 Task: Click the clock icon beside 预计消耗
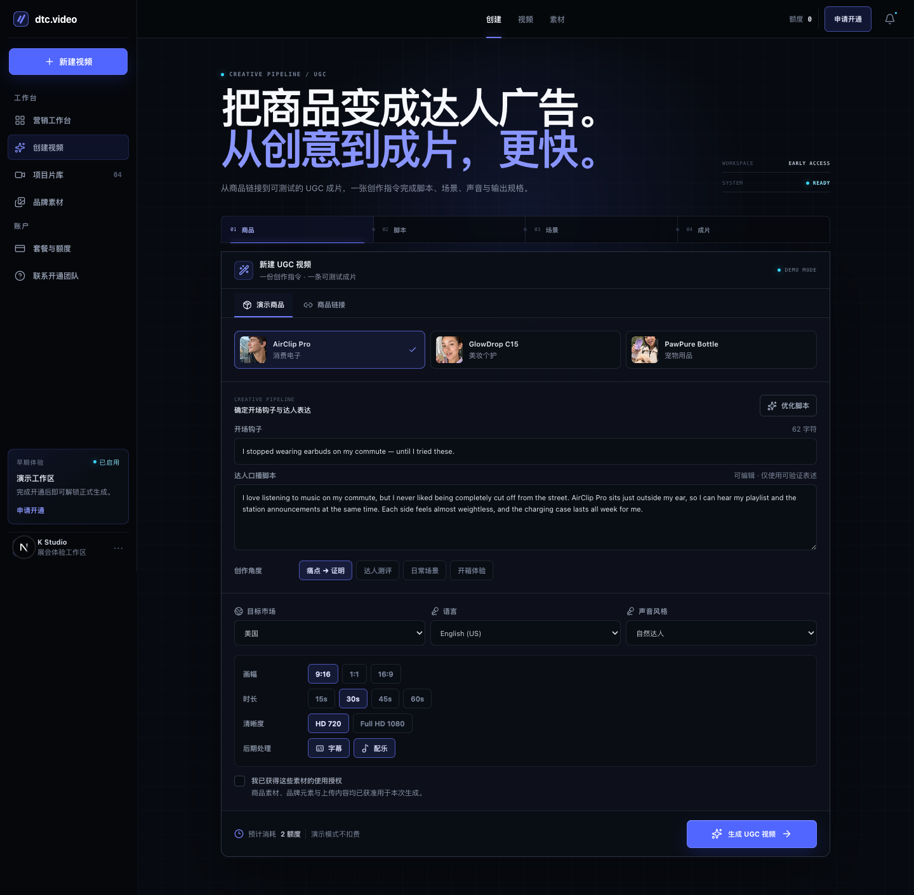239,834
